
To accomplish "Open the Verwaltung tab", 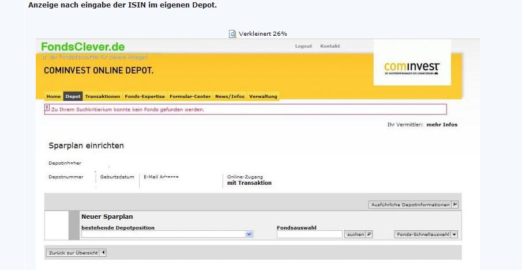I will [x=263, y=96].
